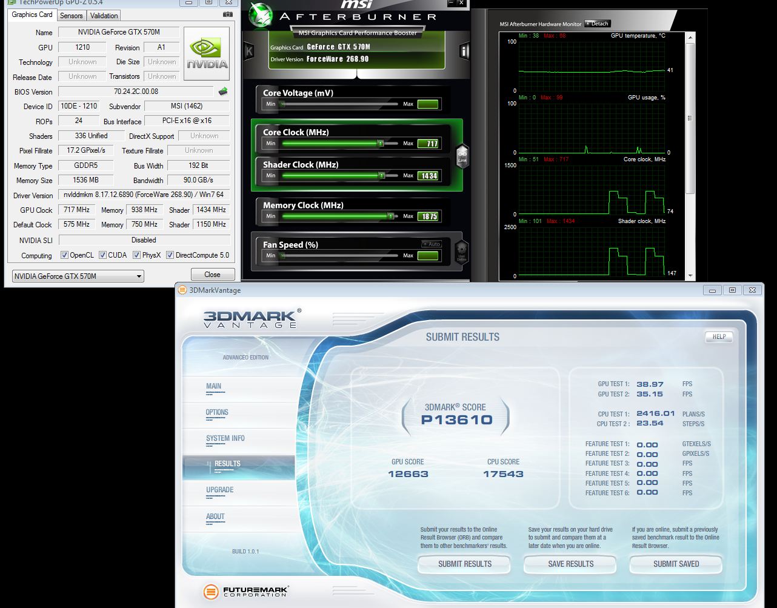
Task: Click the GPU Test 1 value 38.97
Action: [x=650, y=384]
